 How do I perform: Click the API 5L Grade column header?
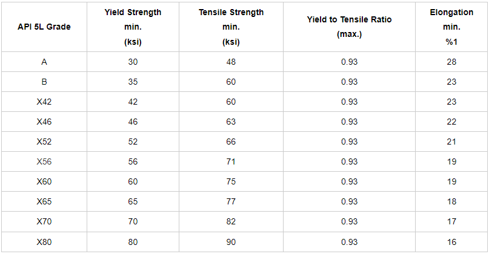(x=44, y=27)
